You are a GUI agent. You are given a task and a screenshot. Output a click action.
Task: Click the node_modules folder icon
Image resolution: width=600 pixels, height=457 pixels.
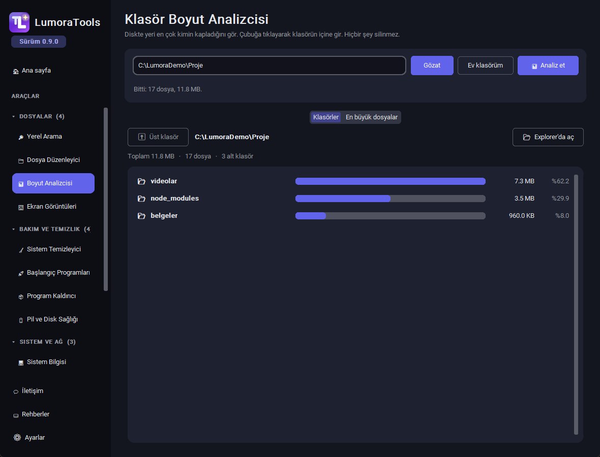[x=141, y=199]
